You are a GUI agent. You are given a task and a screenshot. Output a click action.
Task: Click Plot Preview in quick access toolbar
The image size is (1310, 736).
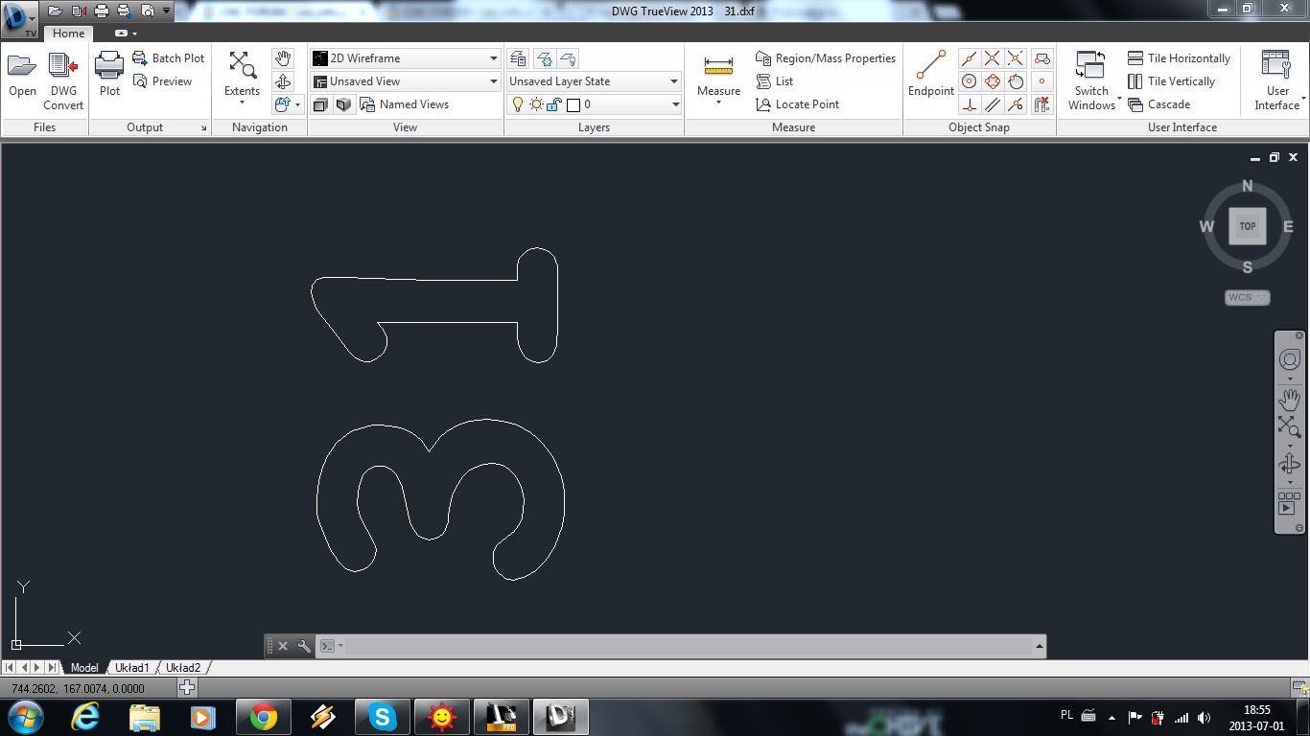coord(147,11)
